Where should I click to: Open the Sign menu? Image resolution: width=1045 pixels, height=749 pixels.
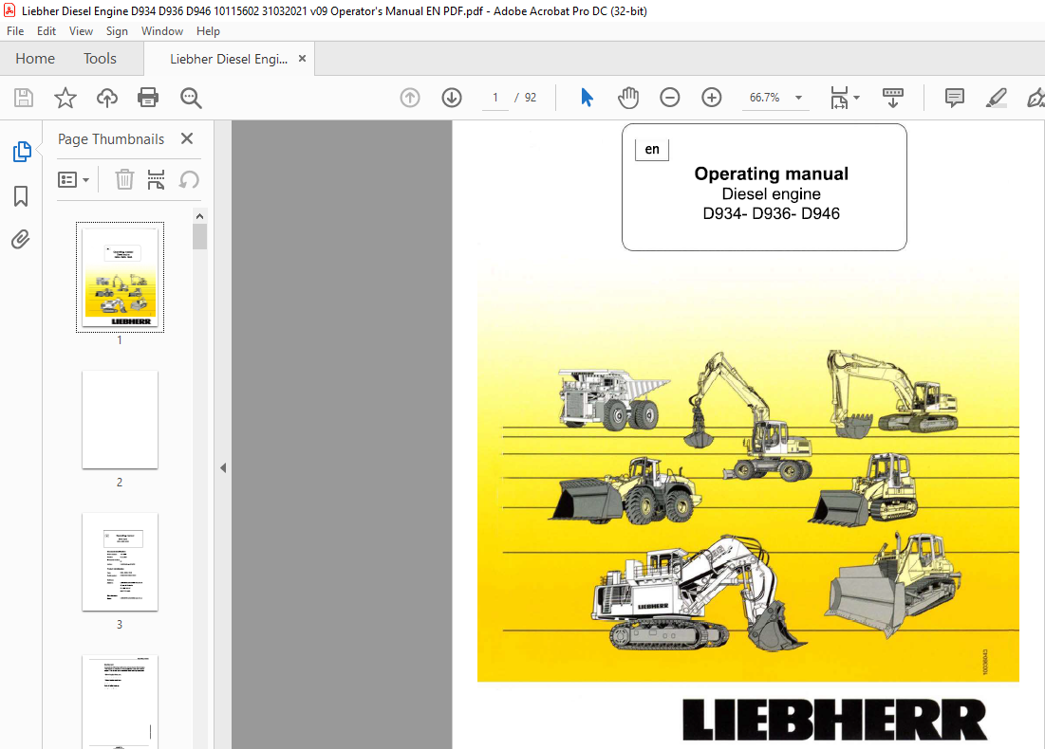coord(117,31)
